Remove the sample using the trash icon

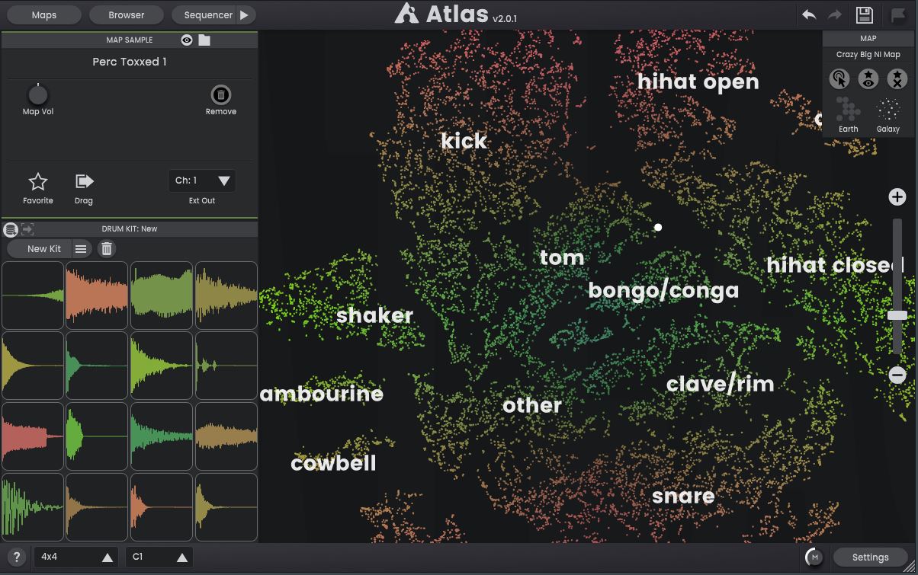point(220,94)
